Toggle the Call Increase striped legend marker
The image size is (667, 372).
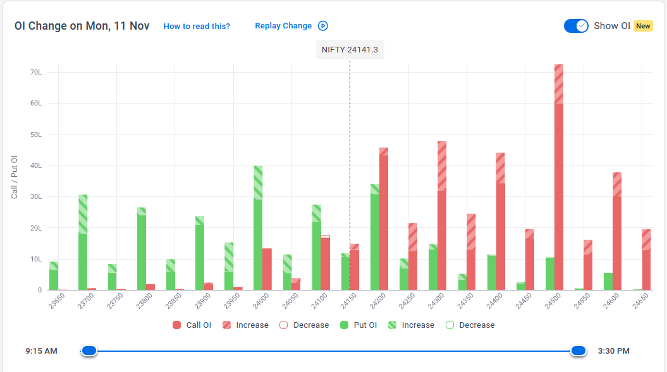(227, 325)
